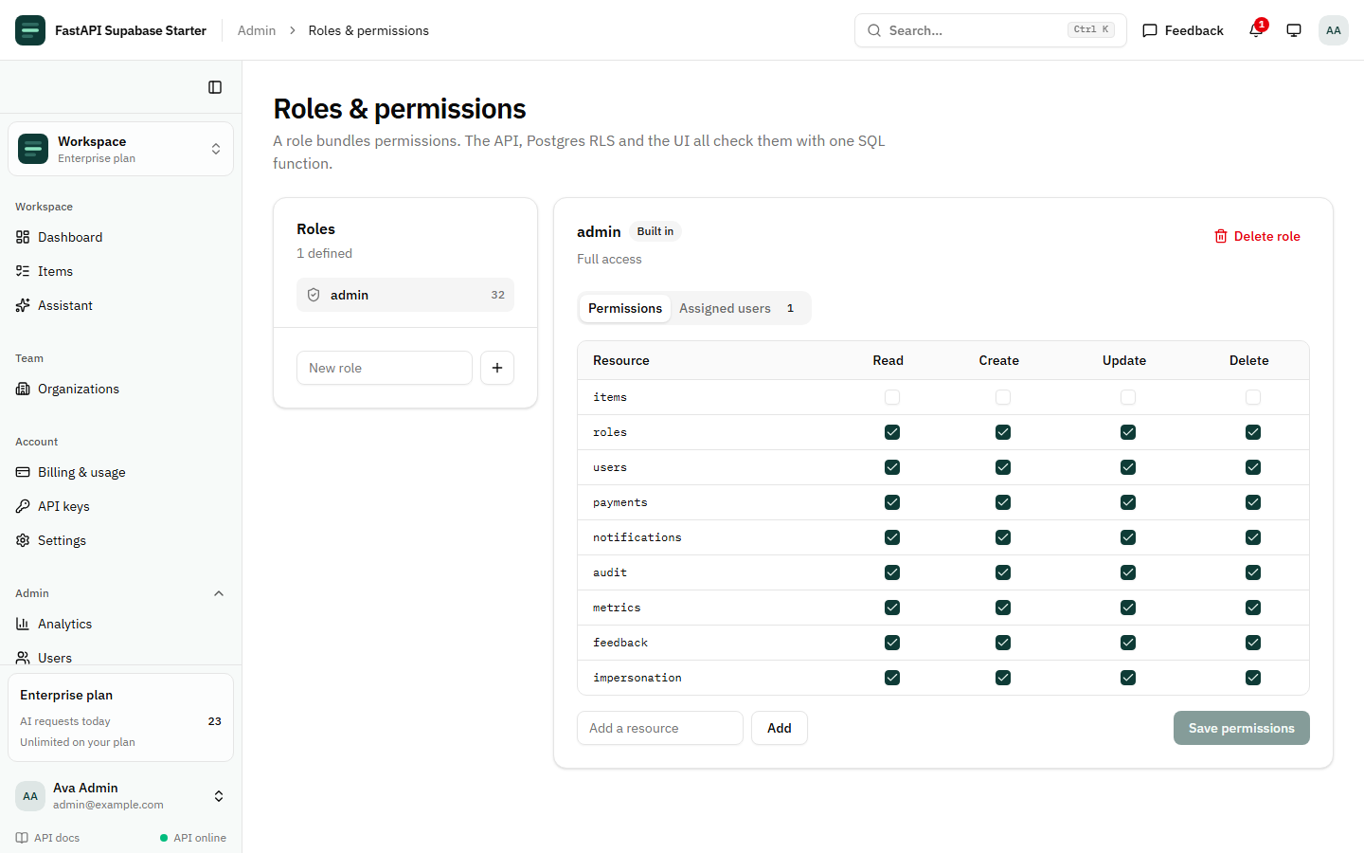Image resolution: width=1364 pixels, height=853 pixels.
Task: Switch to the Assigned users tab
Action: click(x=739, y=308)
